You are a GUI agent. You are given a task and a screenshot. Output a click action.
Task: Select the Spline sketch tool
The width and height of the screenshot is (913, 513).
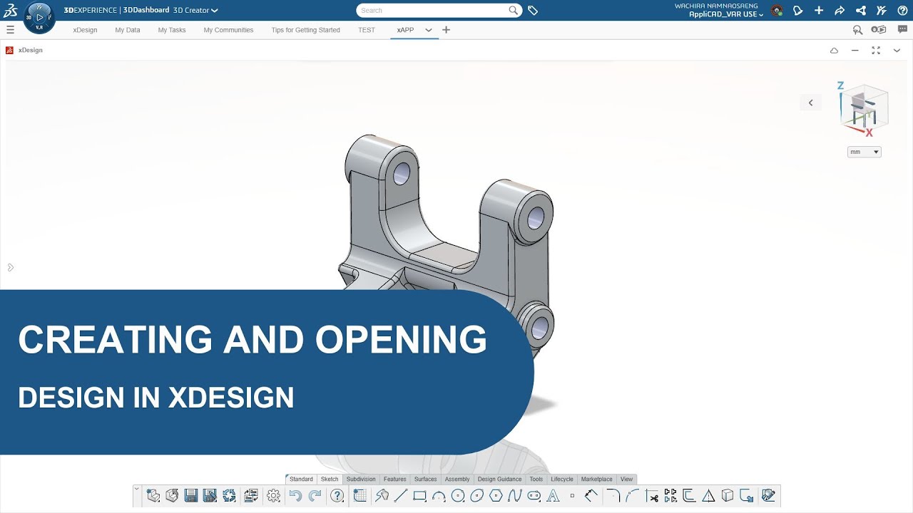pyautogui.click(x=516, y=496)
